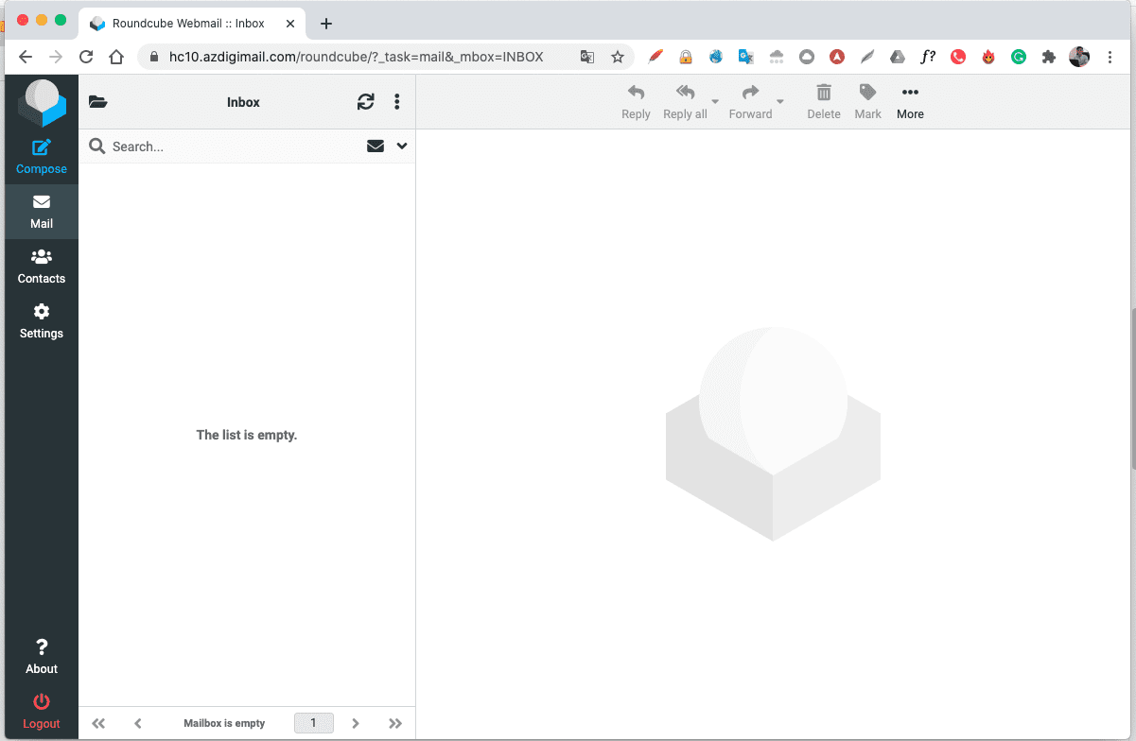Jump to the last page of messages

click(395, 723)
